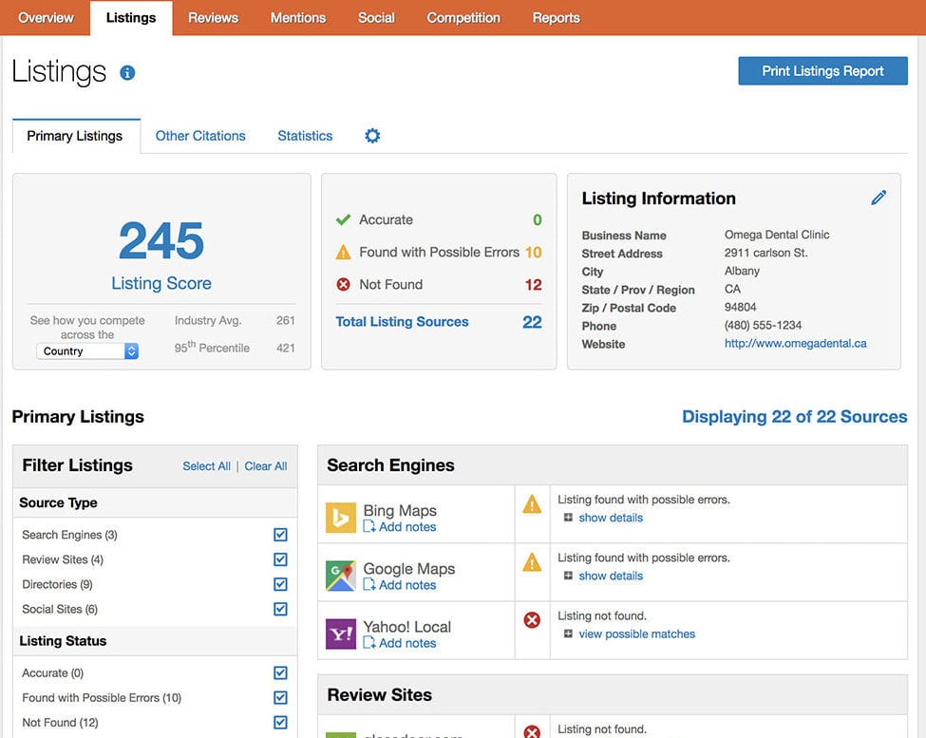Click the green checkmark beside Accurate
Screen dimensions: 926x738
click(x=343, y=219)
